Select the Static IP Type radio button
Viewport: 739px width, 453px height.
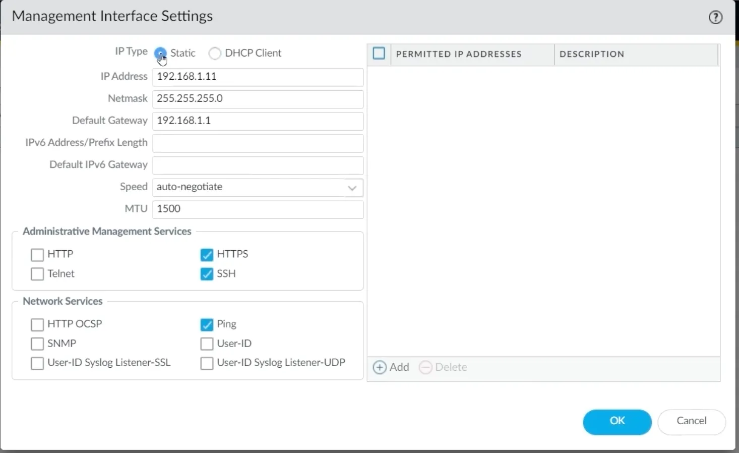pos(160,53)
